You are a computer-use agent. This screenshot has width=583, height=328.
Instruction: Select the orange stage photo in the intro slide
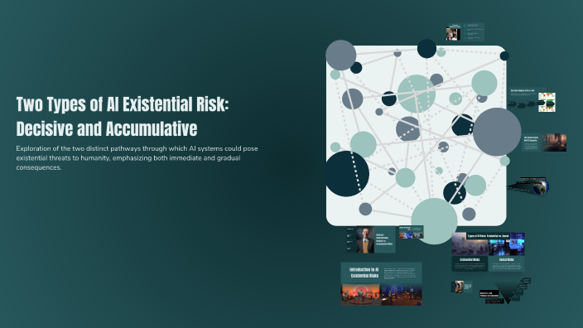[361, 294]
